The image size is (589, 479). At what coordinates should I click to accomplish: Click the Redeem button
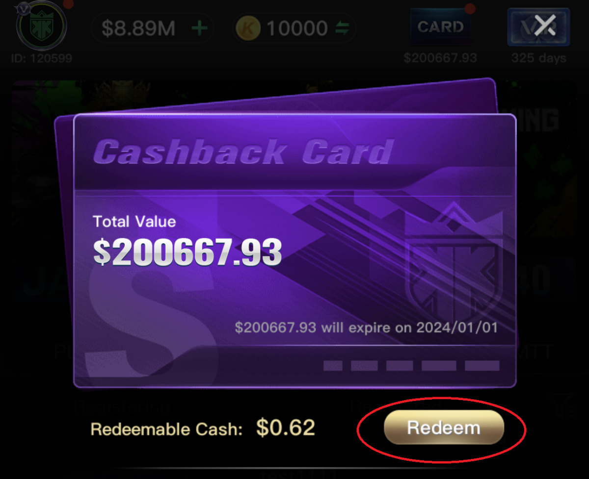(444, 428)
